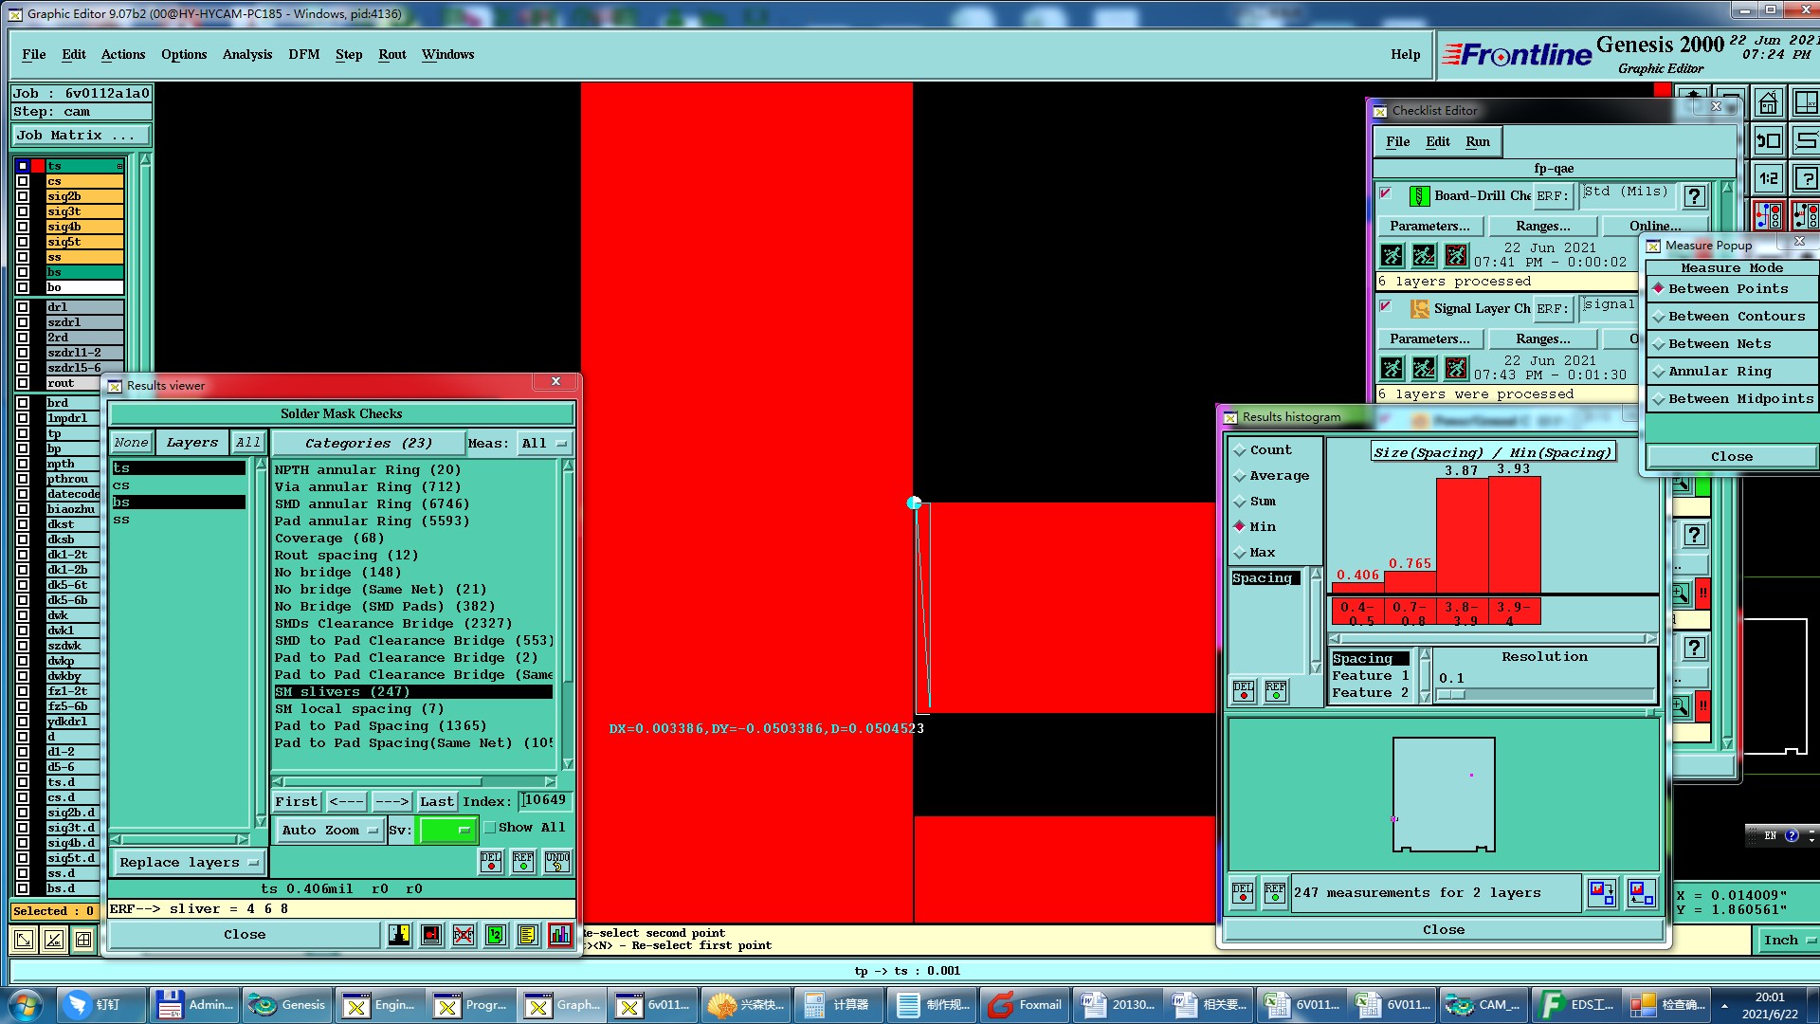Click the 1:2 scale icon in right toolbar
The image size is (1820, 1024).
[1768, 177]
